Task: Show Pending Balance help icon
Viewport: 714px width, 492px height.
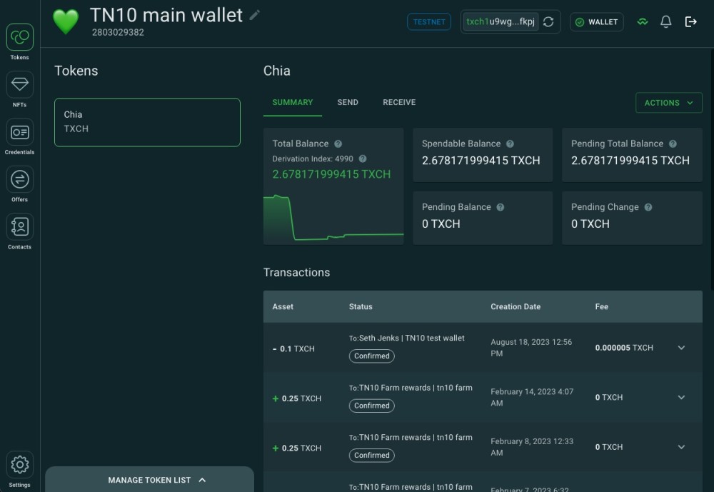Action: (500, 207)
